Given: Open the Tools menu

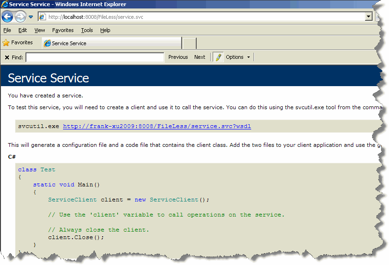Looking at the screenshot, I should pyautogui.click(x=87, y=30).
